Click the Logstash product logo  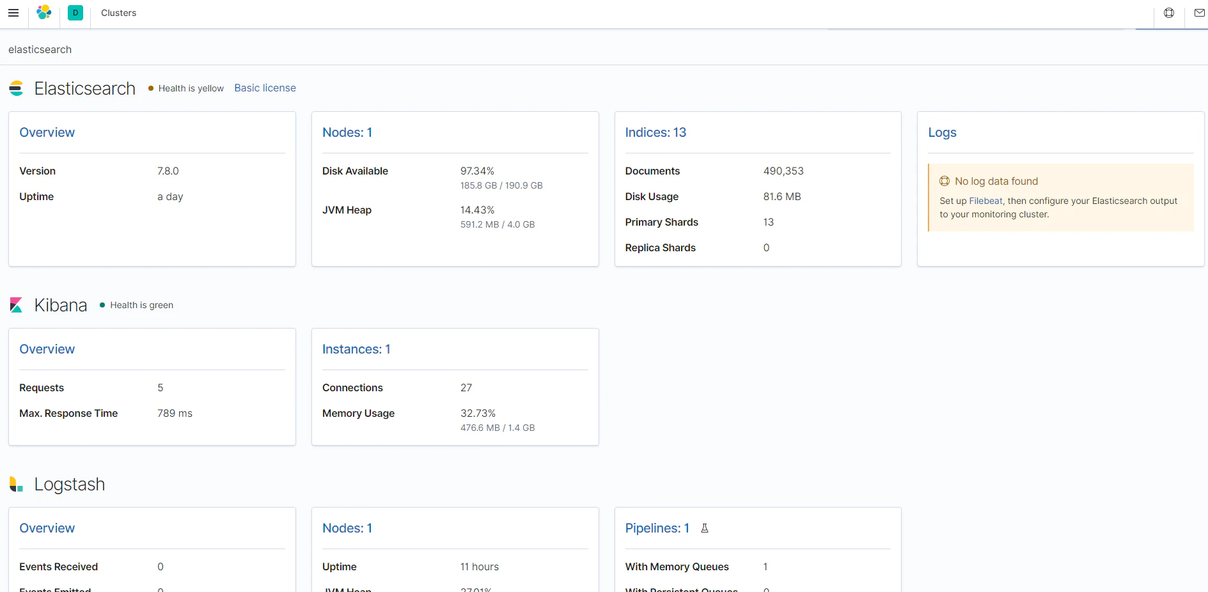17,484
